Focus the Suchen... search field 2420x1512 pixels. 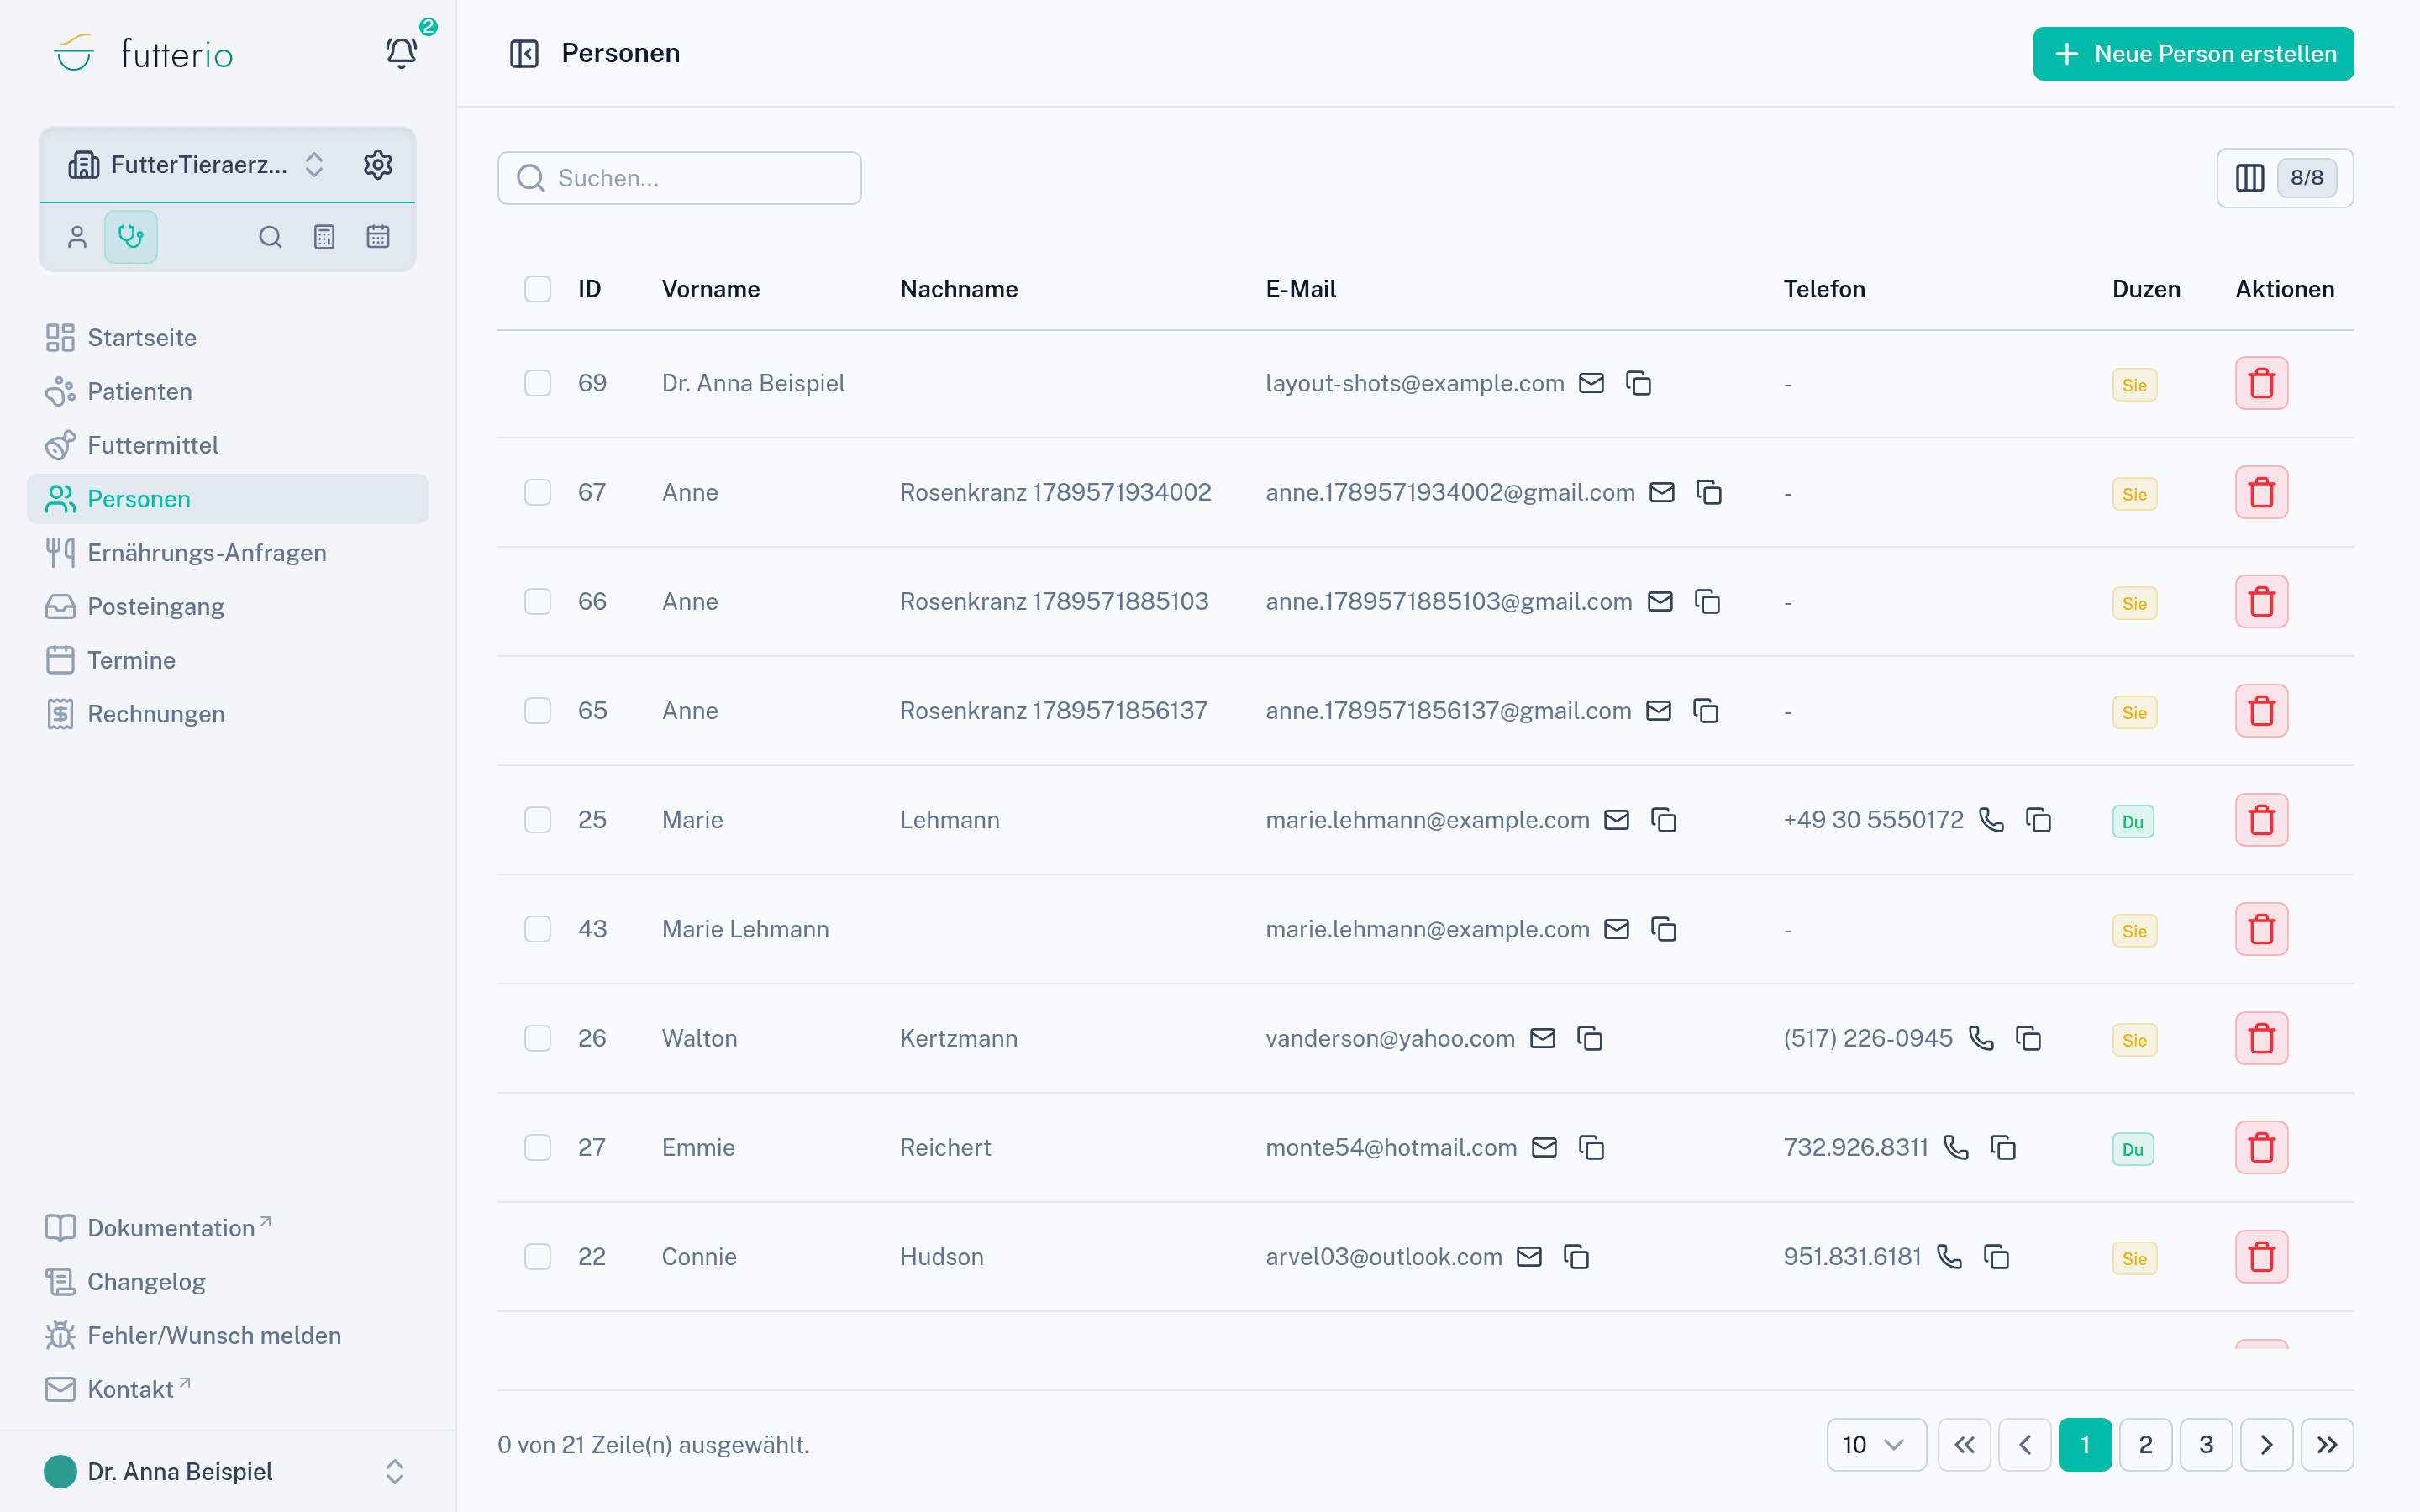[x=679, y=178]
